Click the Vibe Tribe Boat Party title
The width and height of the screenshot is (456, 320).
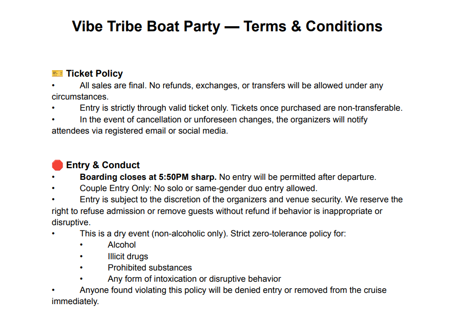[227, 26]
